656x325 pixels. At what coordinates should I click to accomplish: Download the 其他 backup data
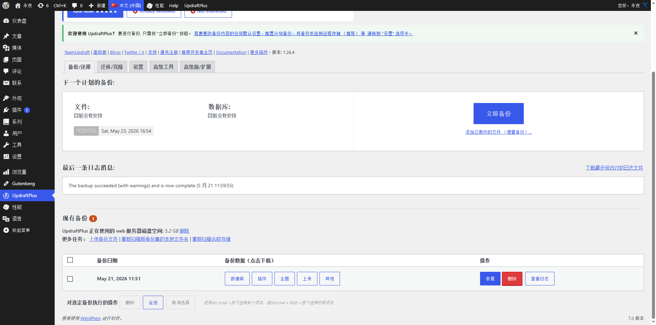(330, 279)
